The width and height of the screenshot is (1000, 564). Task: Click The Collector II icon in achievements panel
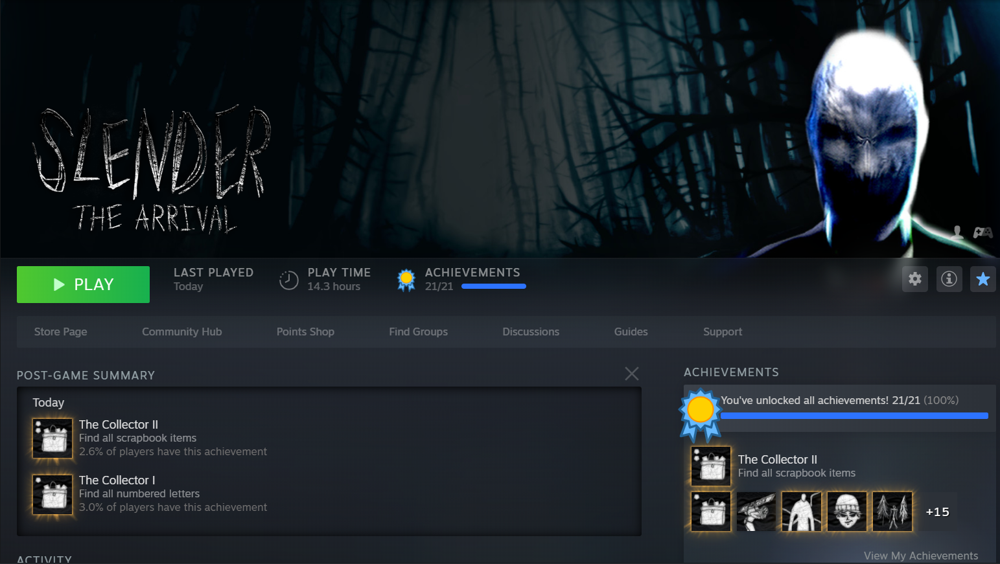[x=711, y=466]
